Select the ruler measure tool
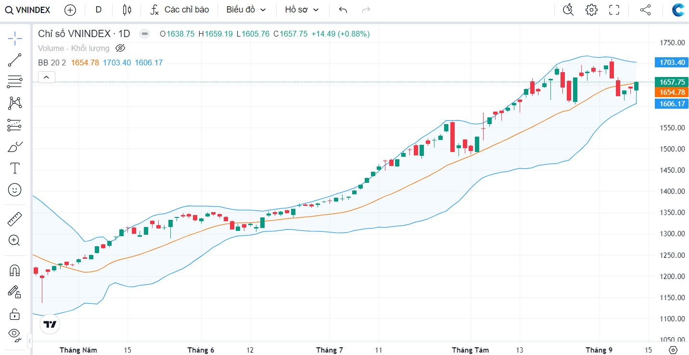Screen dimensions: 689x355 [x=15, y=219]
